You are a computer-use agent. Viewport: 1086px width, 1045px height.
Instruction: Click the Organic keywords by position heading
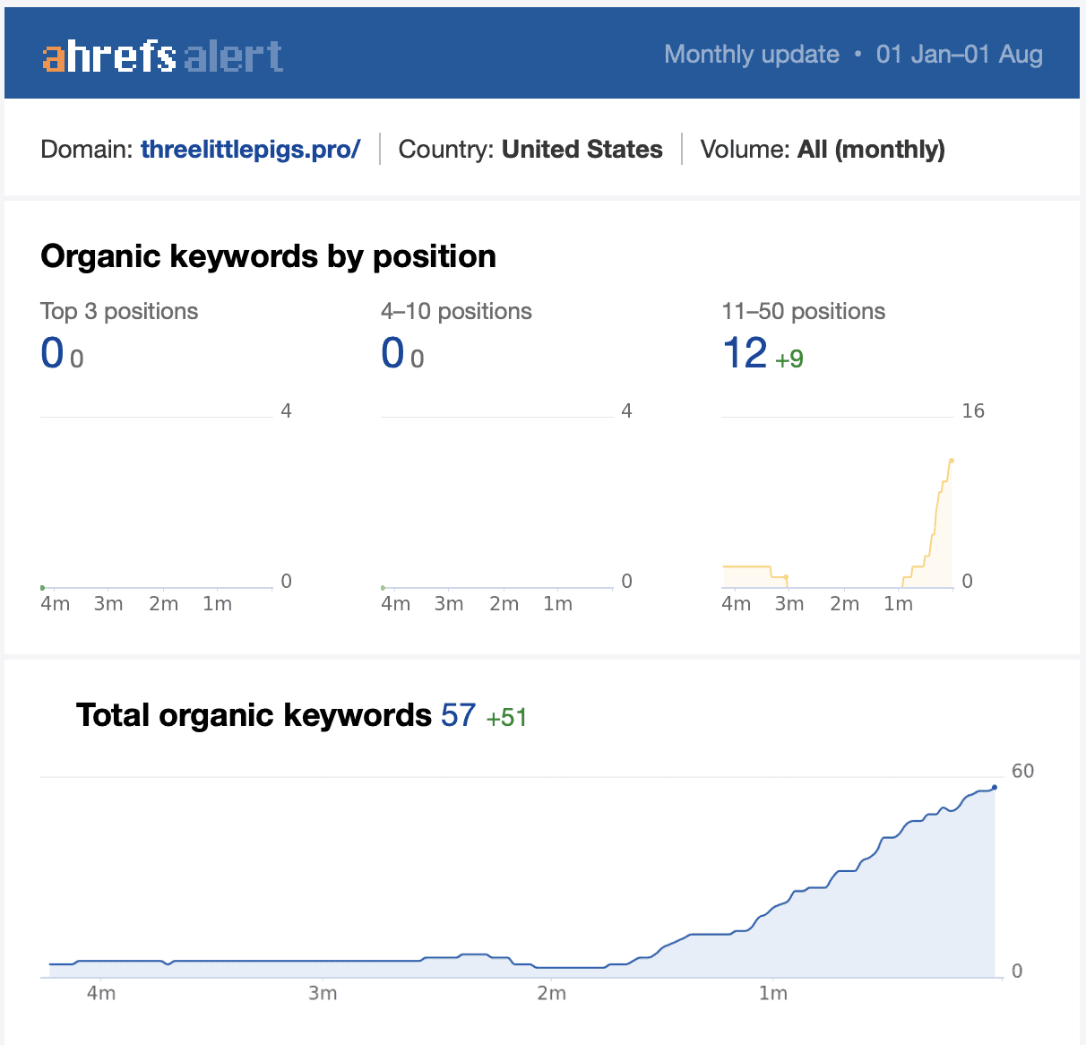pos(268,256)
